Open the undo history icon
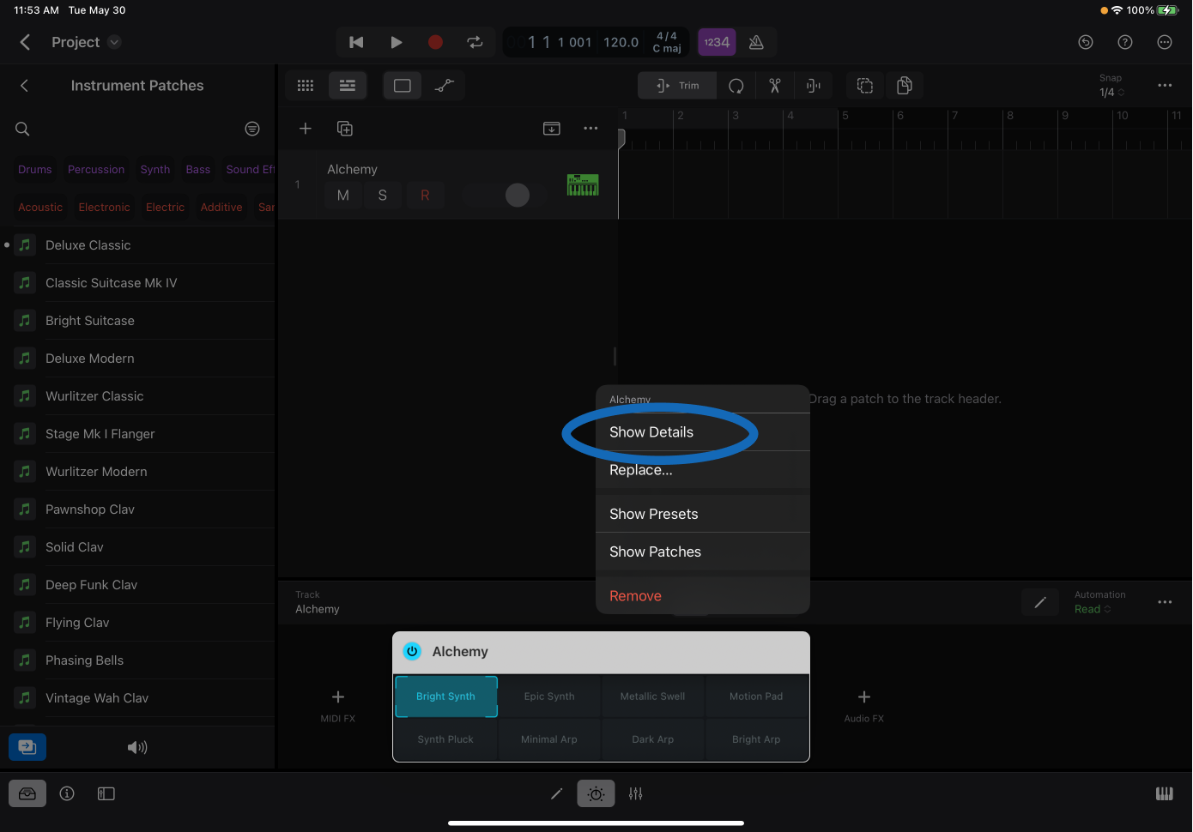Viewport: 1193px width, 832px height. coord(1086,42)
